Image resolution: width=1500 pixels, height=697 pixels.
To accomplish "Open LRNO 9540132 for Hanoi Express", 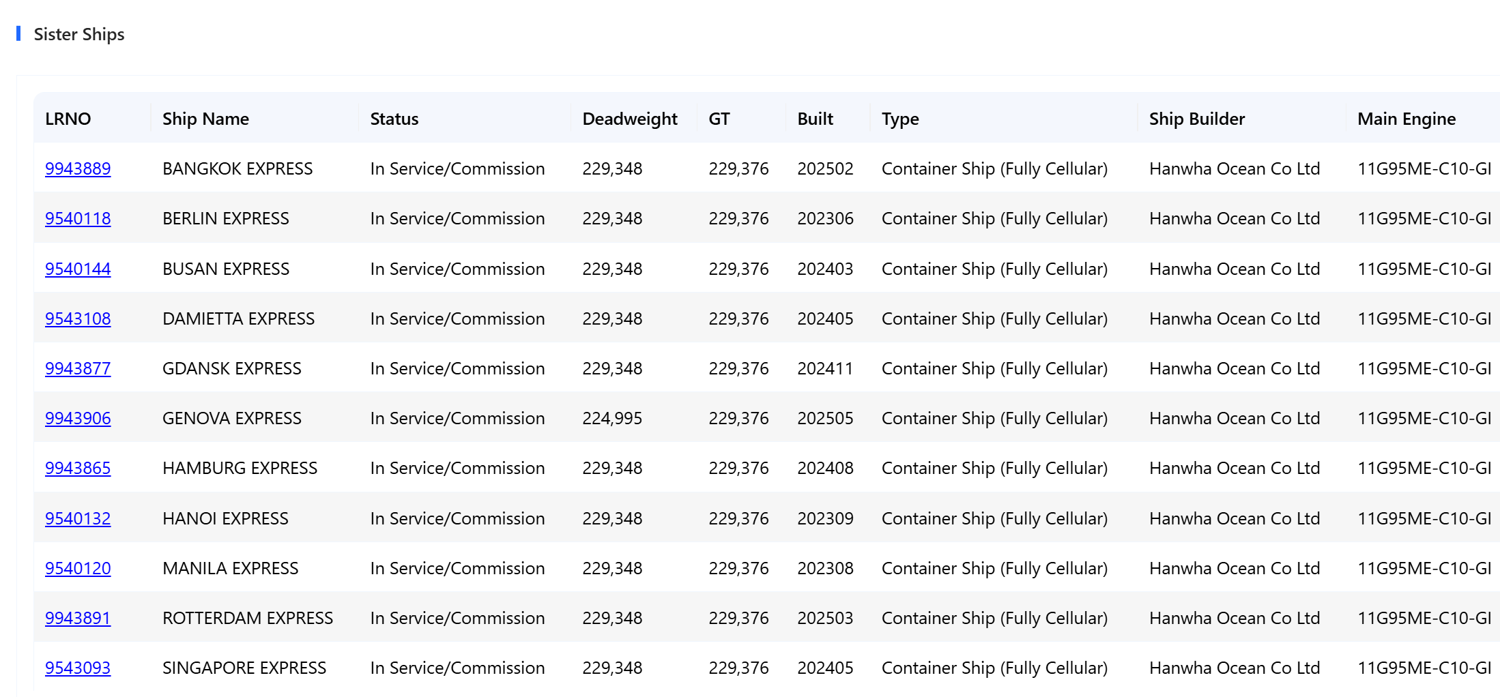I will [78, 518].
